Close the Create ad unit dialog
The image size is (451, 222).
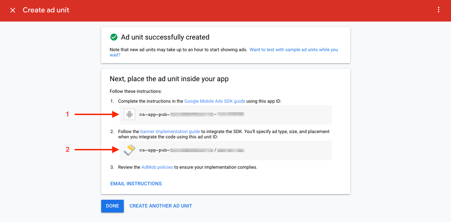pos(13,10)
